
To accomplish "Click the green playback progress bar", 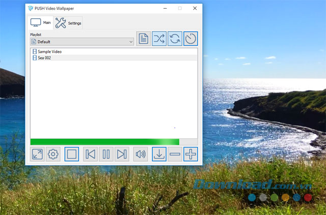I will (x=104, y=142).
